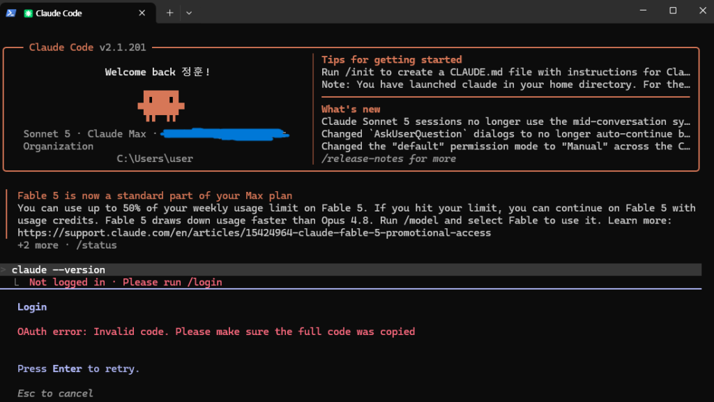
Task: Click the Claude pixel mascot
Action: [161, 106]
